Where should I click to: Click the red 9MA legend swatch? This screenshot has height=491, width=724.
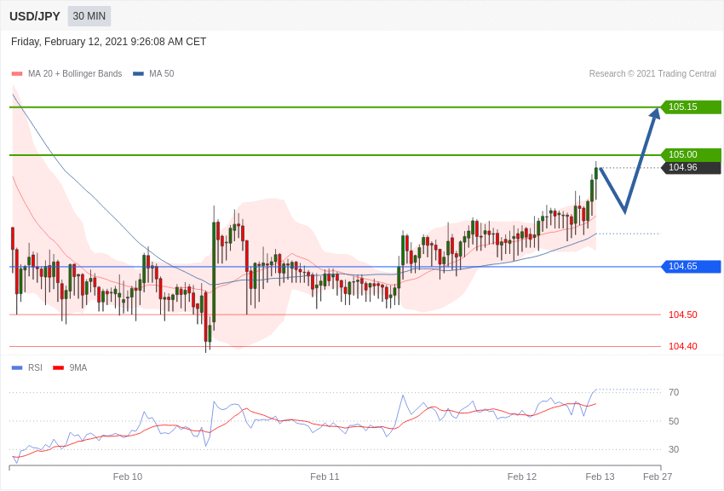pyautogui.click(x=58, y=368)
